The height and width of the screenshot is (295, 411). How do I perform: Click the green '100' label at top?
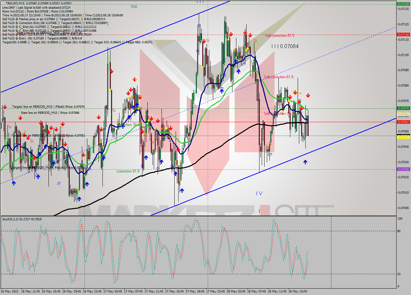pyautogui.click(x=134, y=6)
